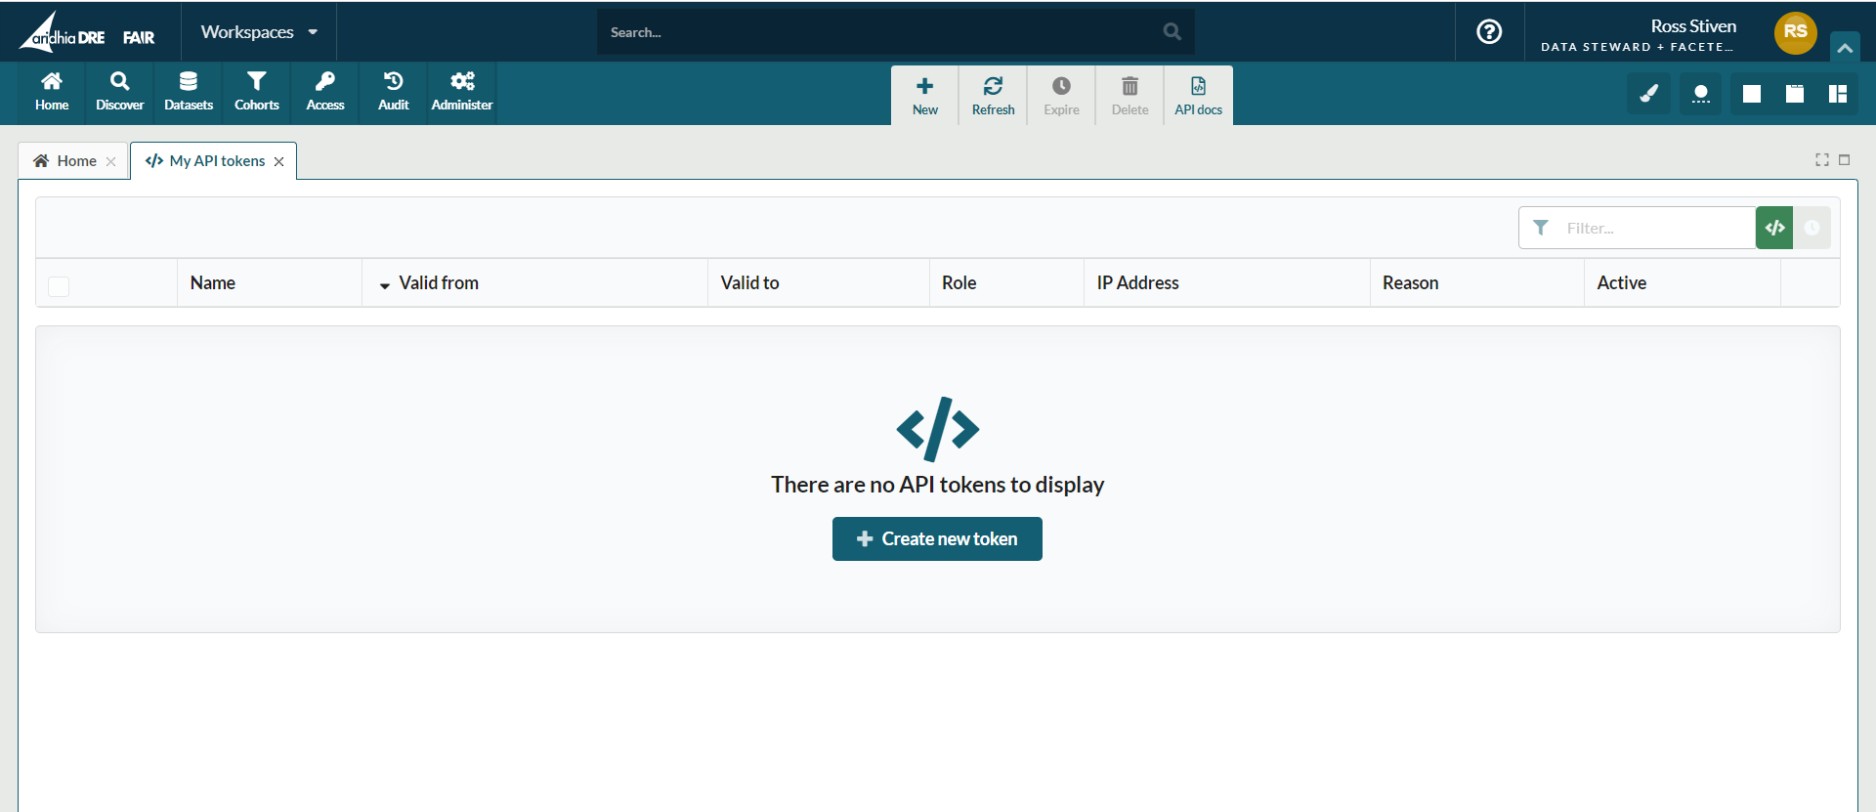Select the split grid layout icon

(x=1838, y=94)
